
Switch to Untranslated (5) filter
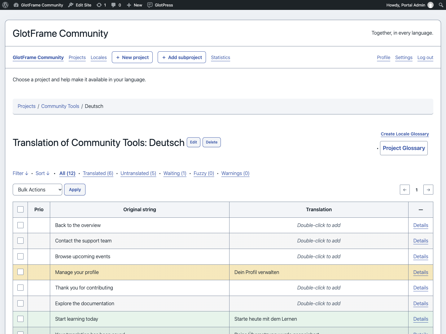point(138,173)
